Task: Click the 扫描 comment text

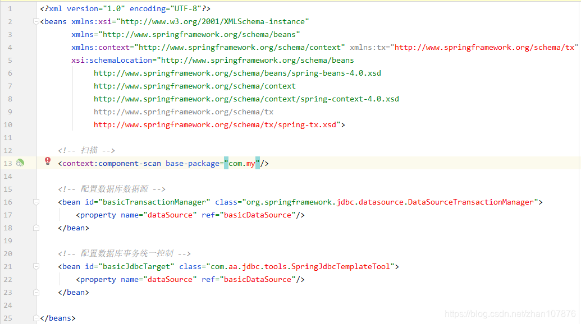Action: coord(89,150)
